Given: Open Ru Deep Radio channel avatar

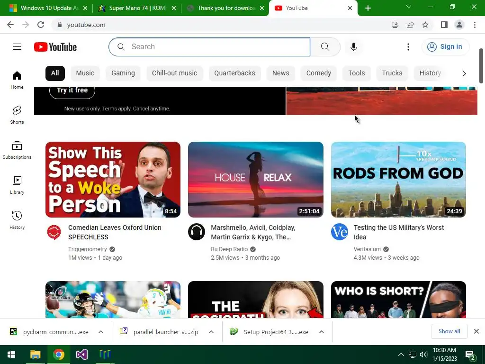Looking at the screenshot, I should (197, 232).
